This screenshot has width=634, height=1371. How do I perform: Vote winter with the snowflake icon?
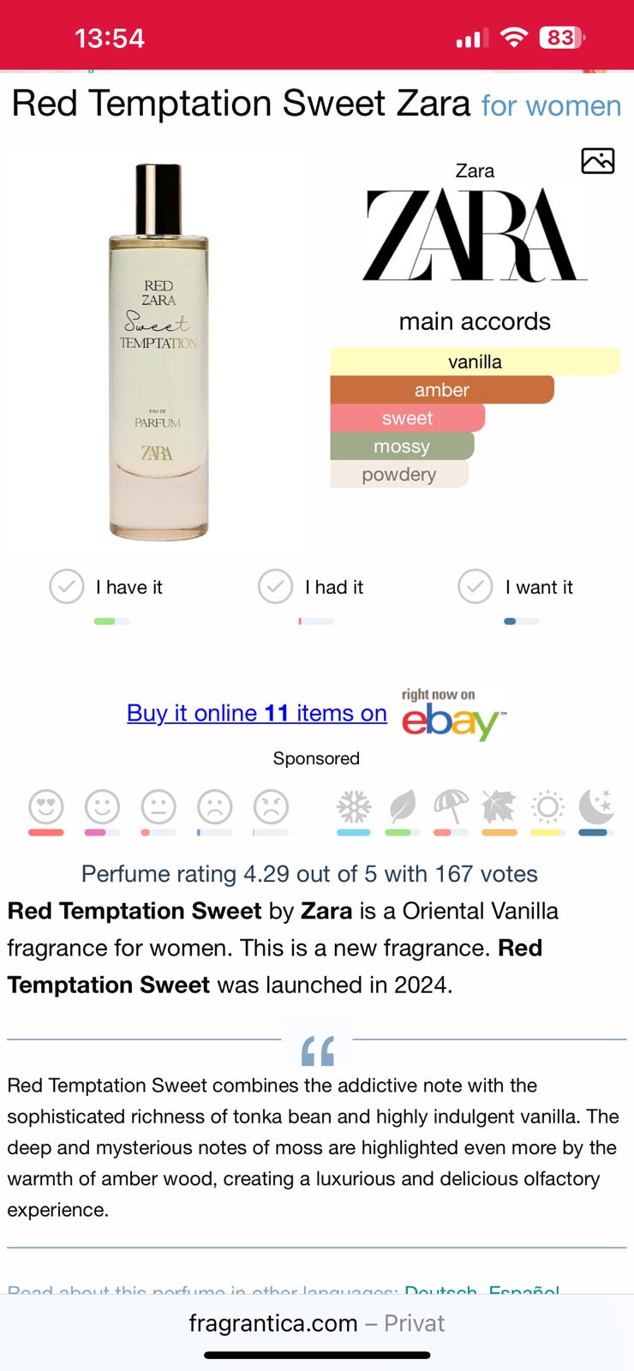(x=353, y=806)
